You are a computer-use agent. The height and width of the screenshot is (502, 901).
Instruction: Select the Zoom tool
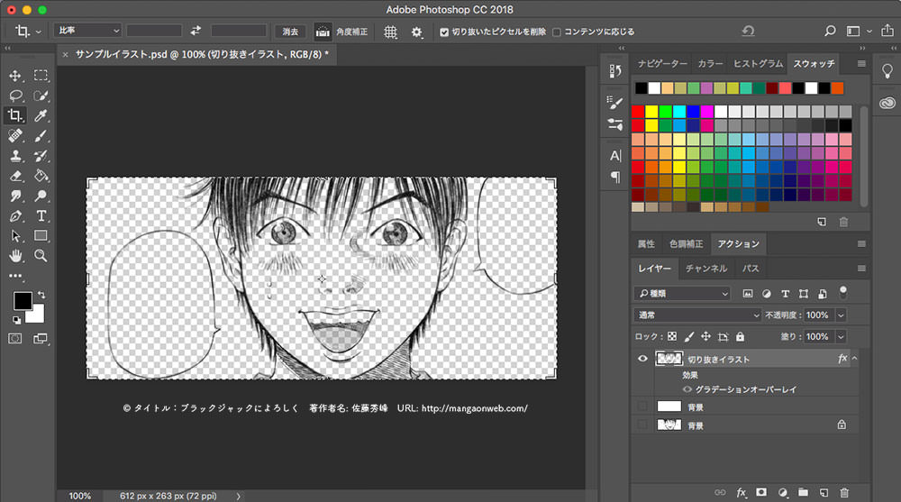tap(41, 255)
